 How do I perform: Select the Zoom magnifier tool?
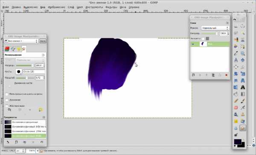[243, 53]
